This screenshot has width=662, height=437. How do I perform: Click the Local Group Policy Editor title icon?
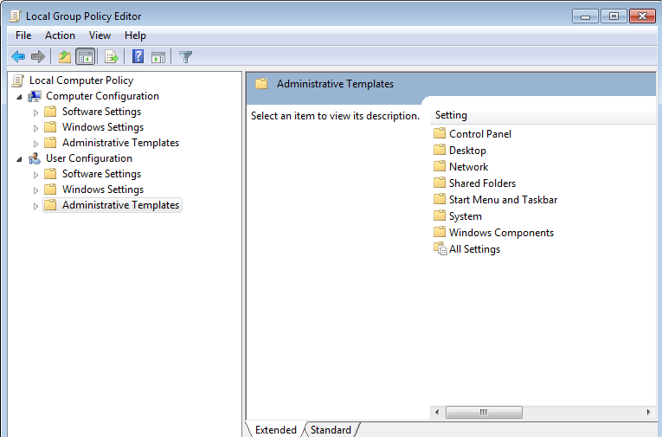[x=16, y=16]
